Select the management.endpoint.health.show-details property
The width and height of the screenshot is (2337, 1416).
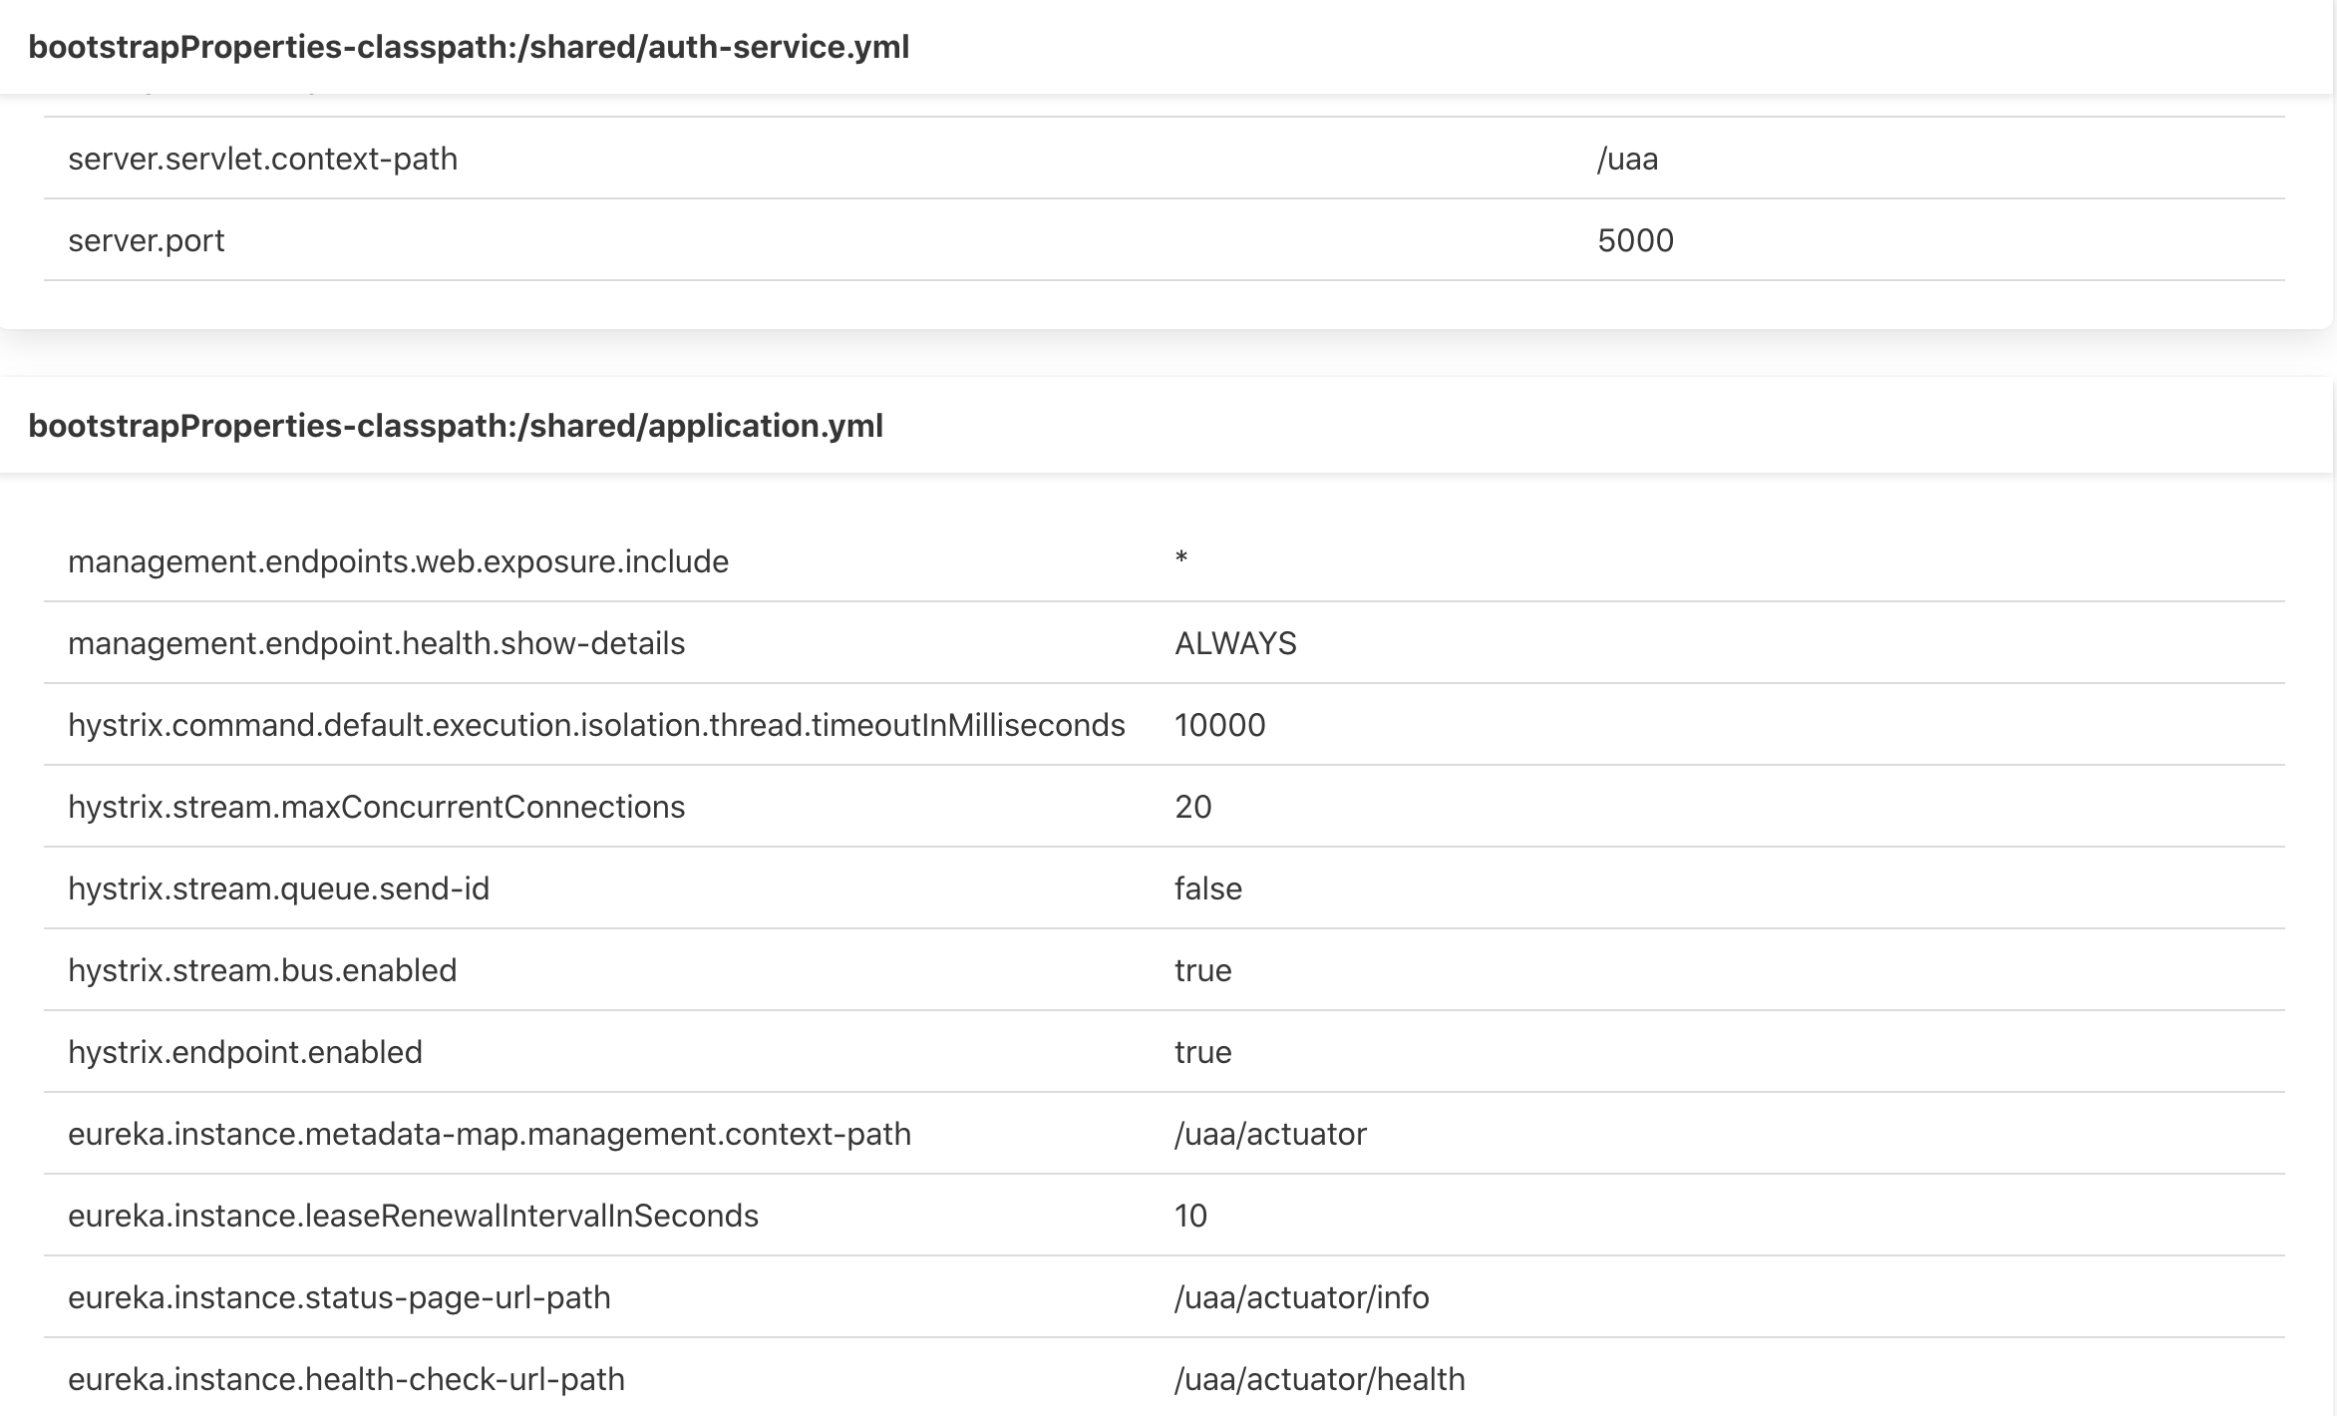click(376, 643)
